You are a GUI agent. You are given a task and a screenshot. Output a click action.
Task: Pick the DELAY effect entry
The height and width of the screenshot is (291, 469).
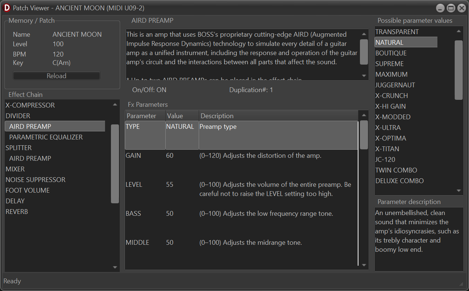(x=15, y=201)
